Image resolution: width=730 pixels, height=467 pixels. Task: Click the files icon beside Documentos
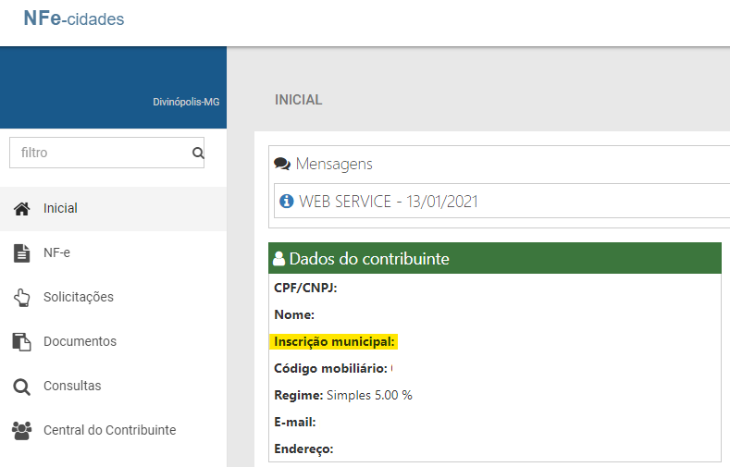[21, 342]
